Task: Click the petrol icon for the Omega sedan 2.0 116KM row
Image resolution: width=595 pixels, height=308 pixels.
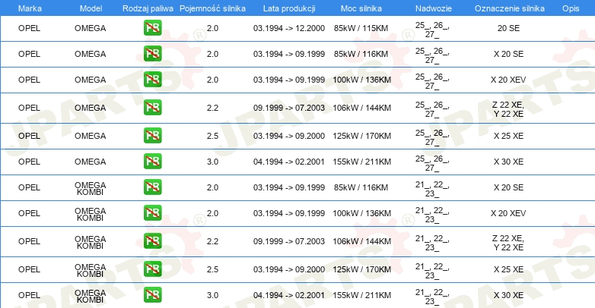Action: [152, 54]
